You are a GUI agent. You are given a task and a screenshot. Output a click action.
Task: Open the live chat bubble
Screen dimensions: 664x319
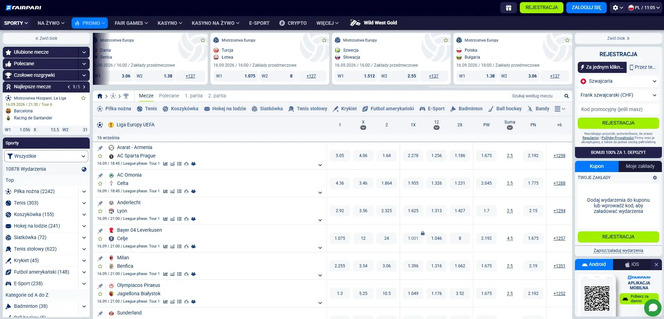[653, 308]
